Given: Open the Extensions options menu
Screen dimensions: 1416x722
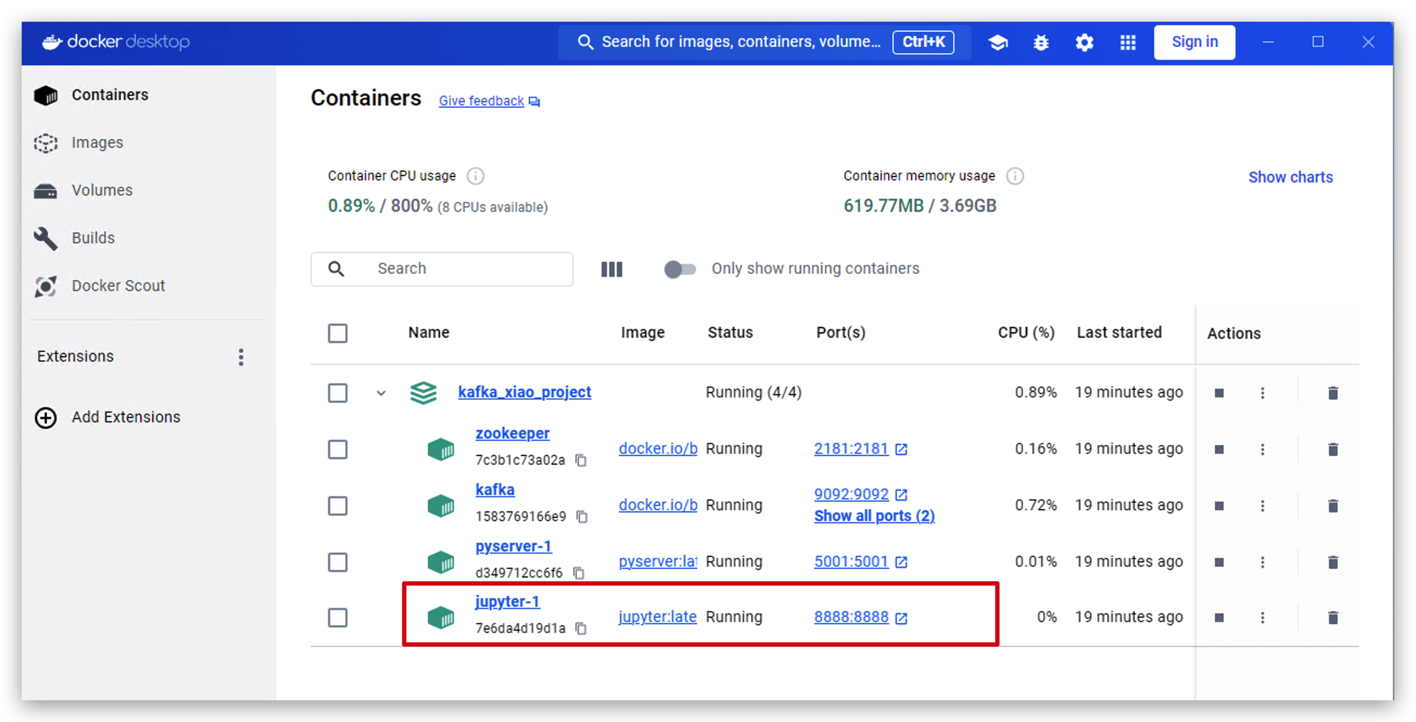Looking at the screenshot, I should click(x=241, y=357).
